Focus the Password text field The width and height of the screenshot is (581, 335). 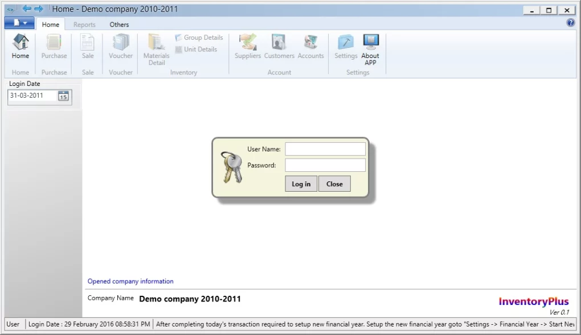click(325, 166)
